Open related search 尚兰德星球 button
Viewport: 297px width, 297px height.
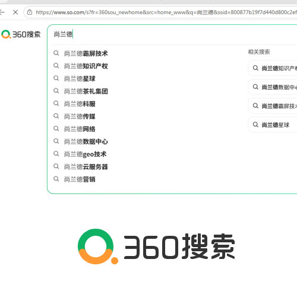click(273, 125)
